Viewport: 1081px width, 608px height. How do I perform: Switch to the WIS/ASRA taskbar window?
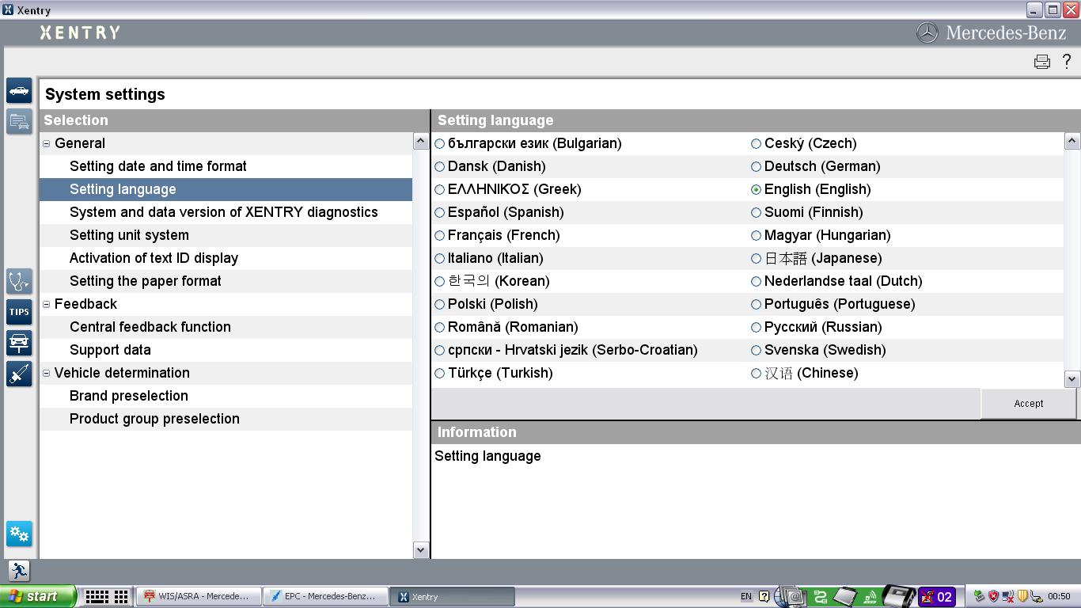click(198, 596)
